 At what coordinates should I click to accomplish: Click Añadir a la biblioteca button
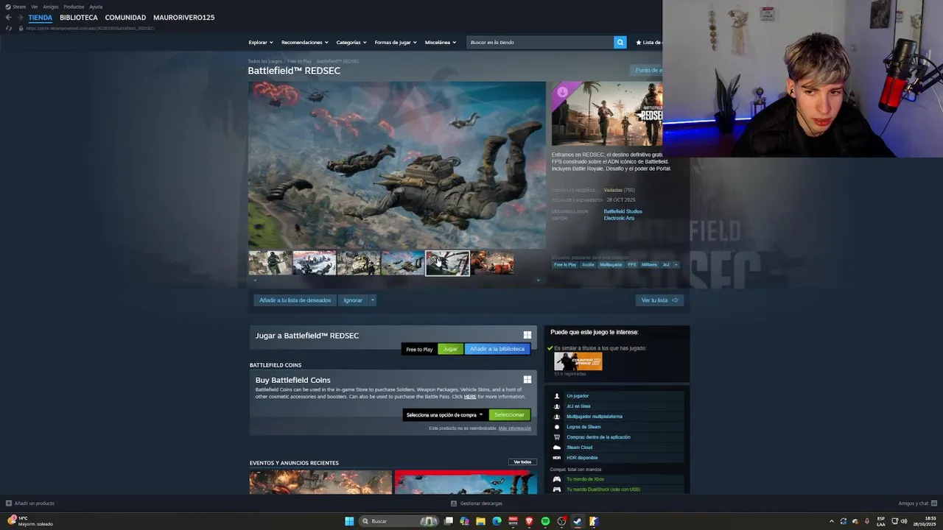[x=497, y=349]
